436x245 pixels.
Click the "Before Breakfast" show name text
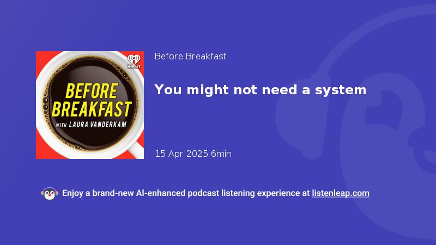pos(190,57)
